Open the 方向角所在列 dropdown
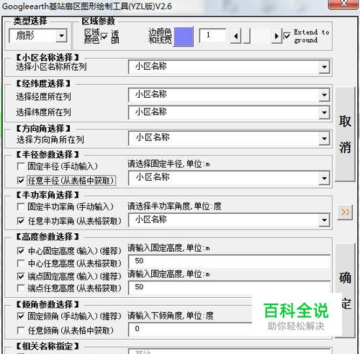This screenshot has height=354, width=360. (x=324, y=138)
